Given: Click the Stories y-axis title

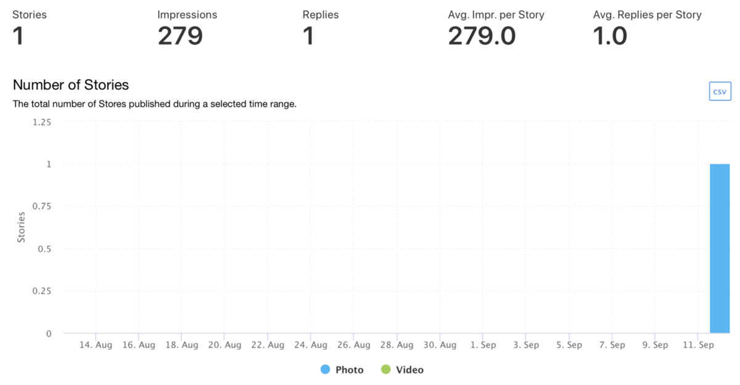Looking at the screenshot, I should click(x=22, y=227).
